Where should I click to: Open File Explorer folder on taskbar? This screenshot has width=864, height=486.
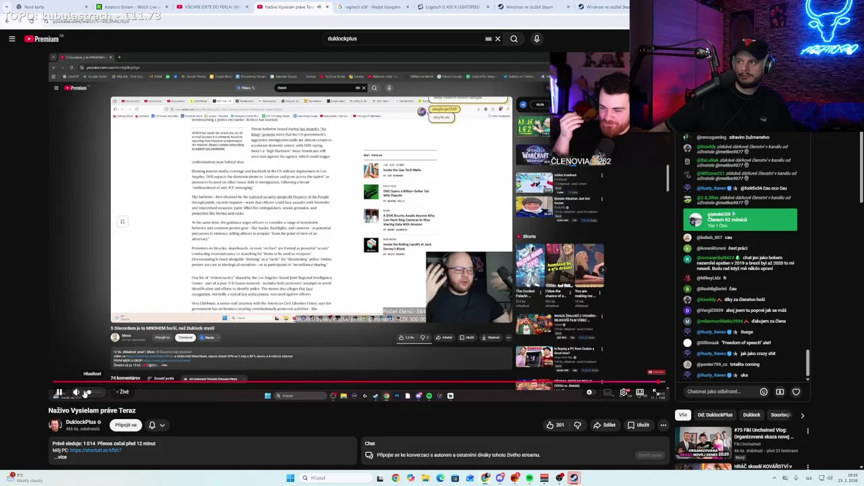point(425,478)
